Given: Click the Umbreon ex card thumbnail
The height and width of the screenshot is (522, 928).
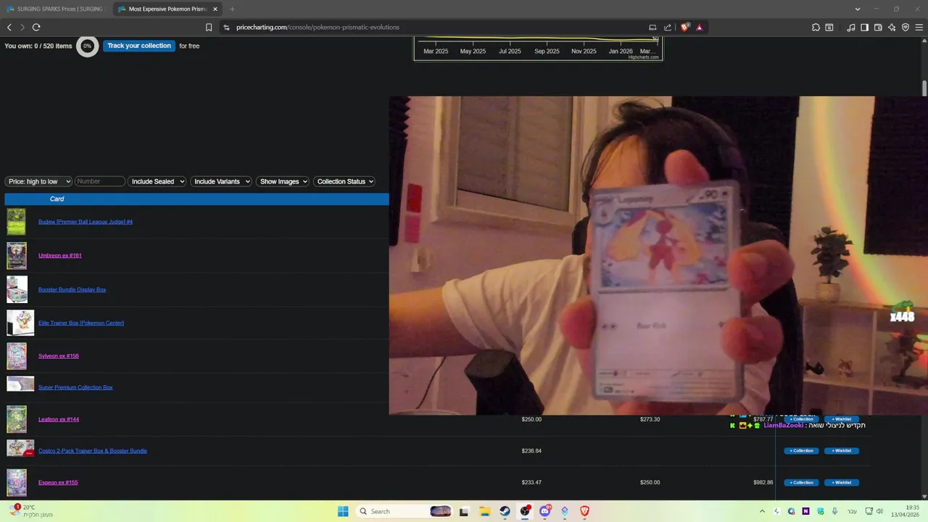Looking at the screenshot, I should pyautogui.click(x=17, y=256).
